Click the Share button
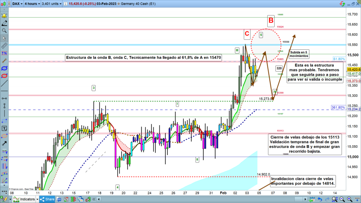This screenshot has height=203, width=361. (47, 199)
